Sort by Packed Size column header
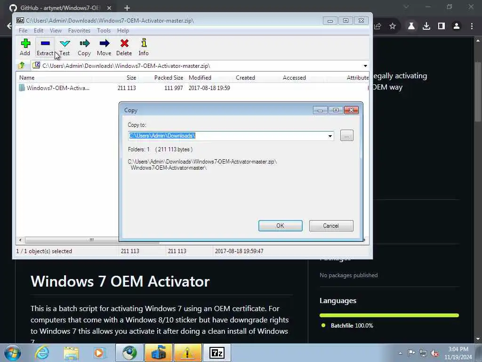The width and height of the screenshot is (482, 362). pyautogui.click(x=169, y=78)
